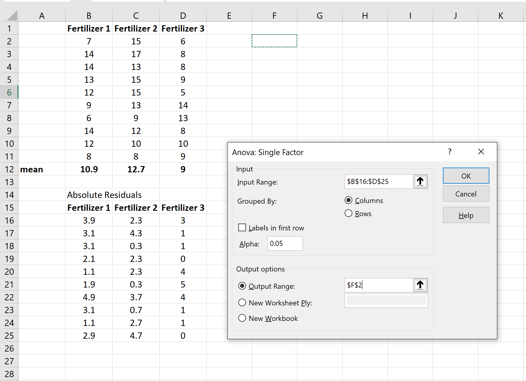Click cell C12 showing mean 12.7
Image resolution: width=526 pixels, height=381 pixels.
(x=136, y=169)
